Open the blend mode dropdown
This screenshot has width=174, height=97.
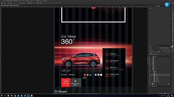tap(155, 50)
